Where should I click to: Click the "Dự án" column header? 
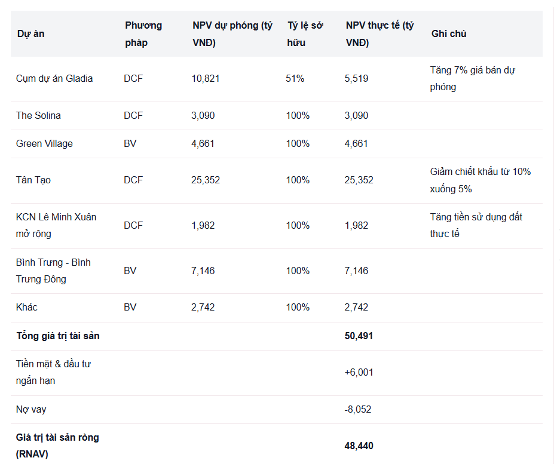click(x=31, y=34)
